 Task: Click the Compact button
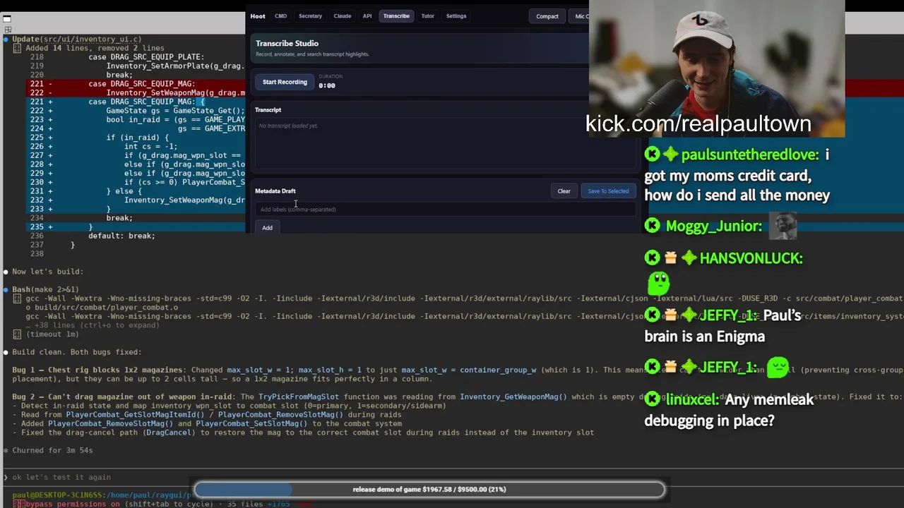(x=547, y=16)
